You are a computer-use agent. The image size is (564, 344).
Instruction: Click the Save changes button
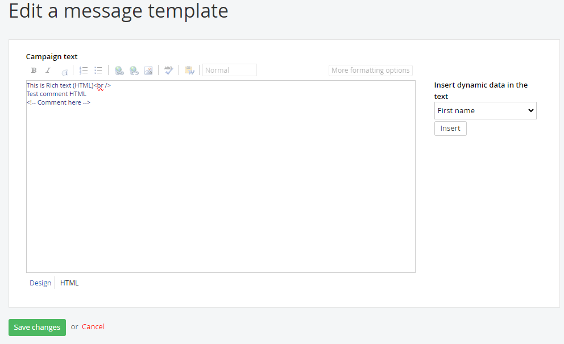click(x=37, y=328)
